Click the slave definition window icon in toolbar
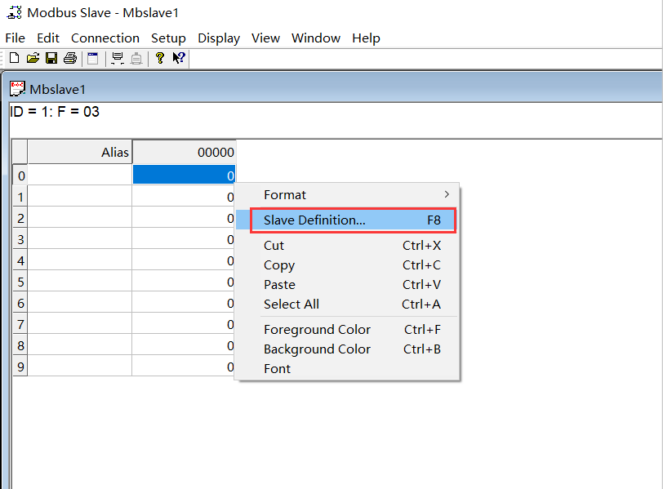This screenshot has width=663, height=489. (x=92, y=58)
